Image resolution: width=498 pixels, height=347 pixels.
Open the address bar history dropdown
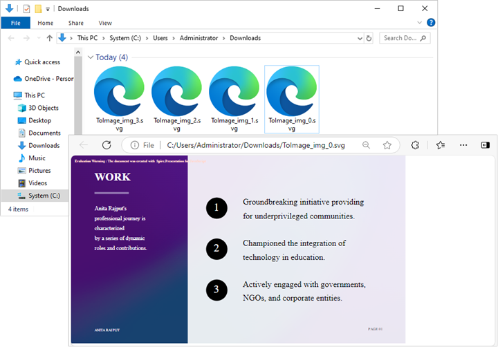(360, 38)
